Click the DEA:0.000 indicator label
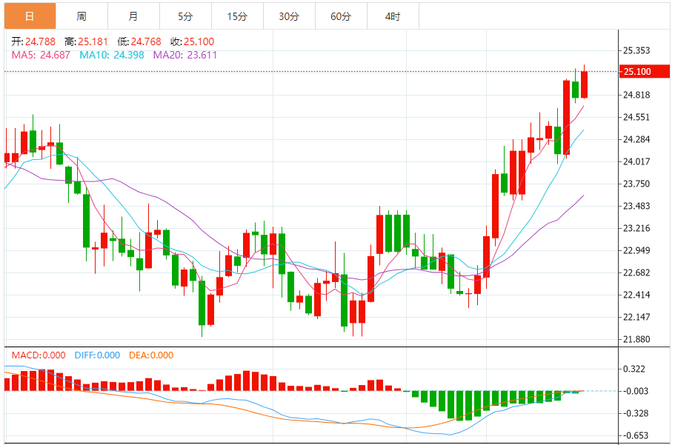675x445 pixels. coord(151,355)
